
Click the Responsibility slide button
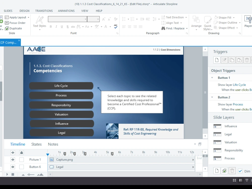[61, 105]
